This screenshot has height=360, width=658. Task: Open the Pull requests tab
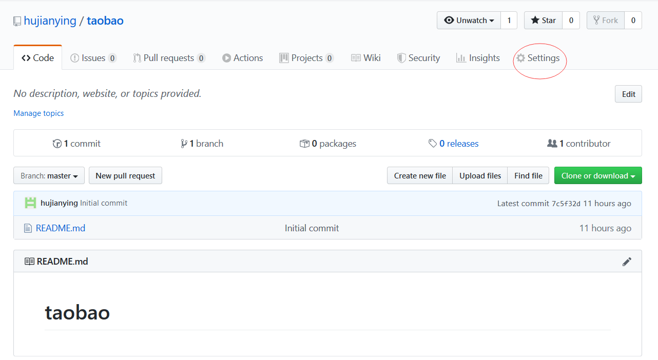pyautogui.click(x=169, y=58)
